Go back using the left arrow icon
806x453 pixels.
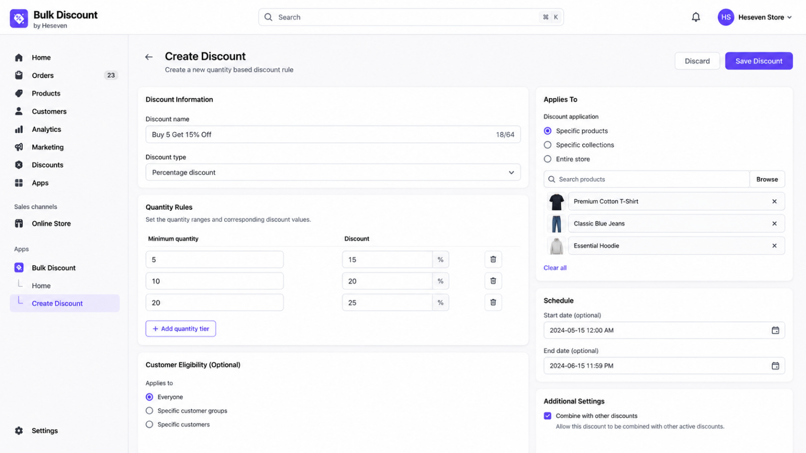pyautogui.click(x=149, y=57)
